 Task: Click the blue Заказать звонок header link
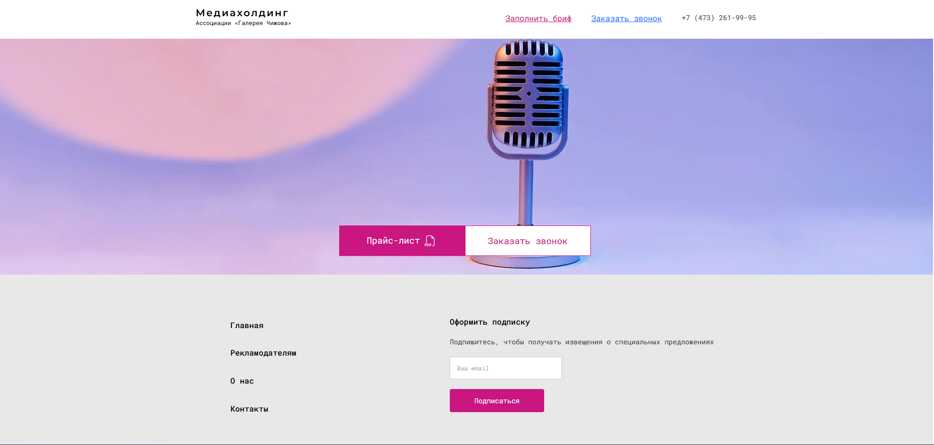pyautogui.click(x=626, y=18)
